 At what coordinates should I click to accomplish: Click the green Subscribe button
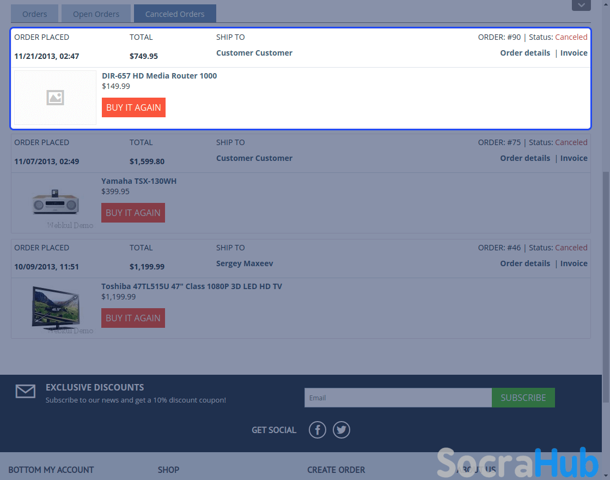(523, 398)
